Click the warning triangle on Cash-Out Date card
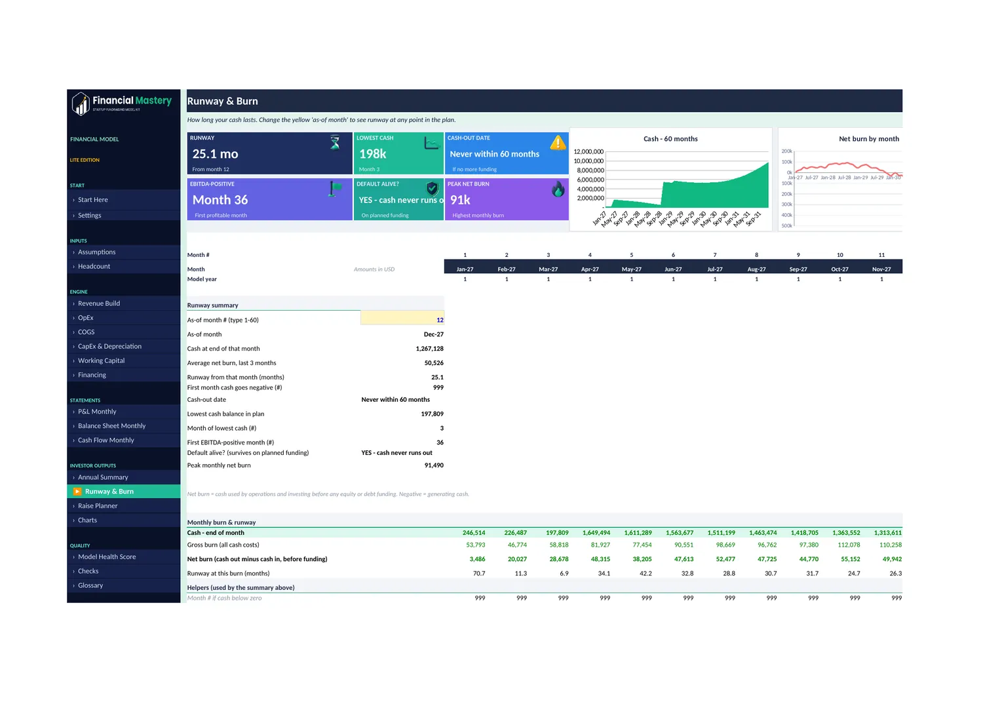 pyautogui.click(x=558, y=142)
